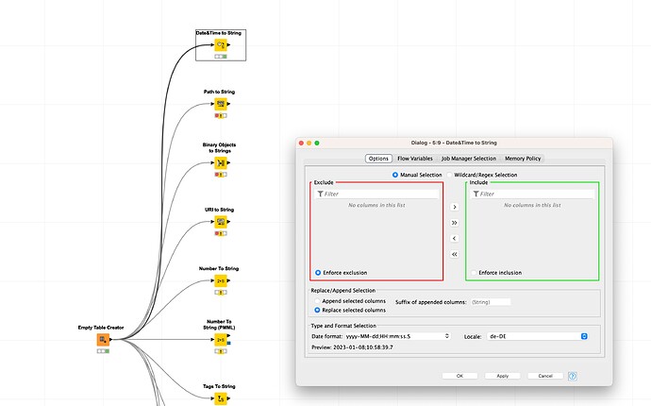Screen dimensions: 651x406
Task: Move selected column to Include with single arrow
Action: pyautogui.click(x=454, y=207)
